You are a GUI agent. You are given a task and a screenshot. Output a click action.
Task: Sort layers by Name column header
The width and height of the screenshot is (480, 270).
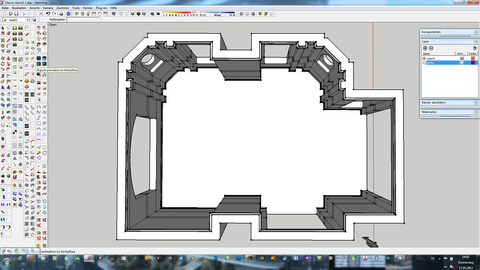pos(439,54)
